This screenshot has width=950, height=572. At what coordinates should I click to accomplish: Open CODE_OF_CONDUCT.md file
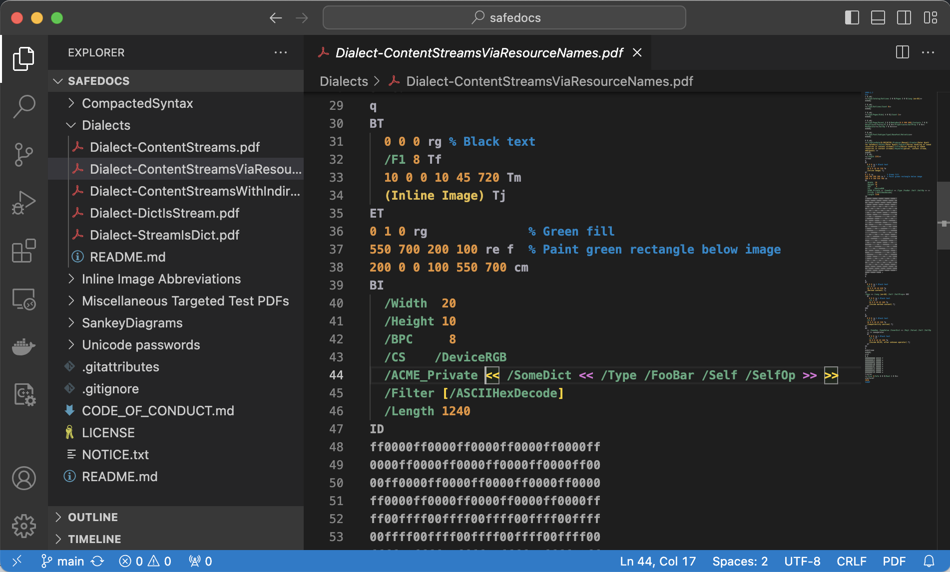pyautogui.click(x=176, y=411)
